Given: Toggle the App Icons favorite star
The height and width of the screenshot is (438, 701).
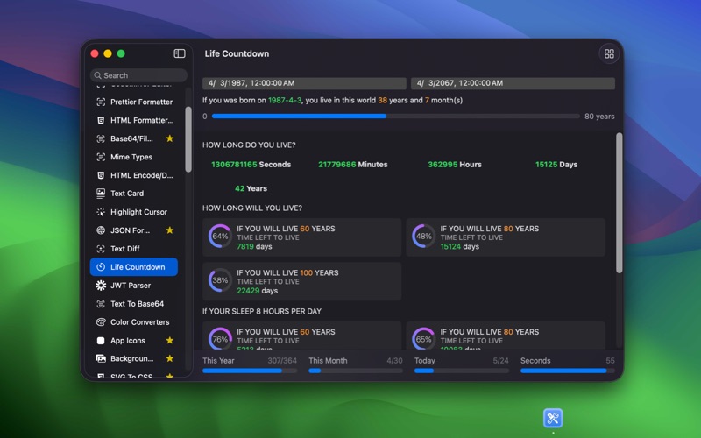Looking at the screenshot, I should coord(170,341).
